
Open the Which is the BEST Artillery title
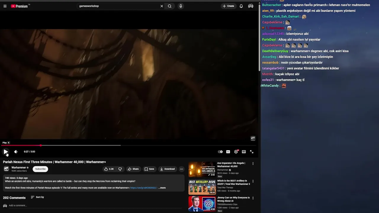tap(233, 182)
